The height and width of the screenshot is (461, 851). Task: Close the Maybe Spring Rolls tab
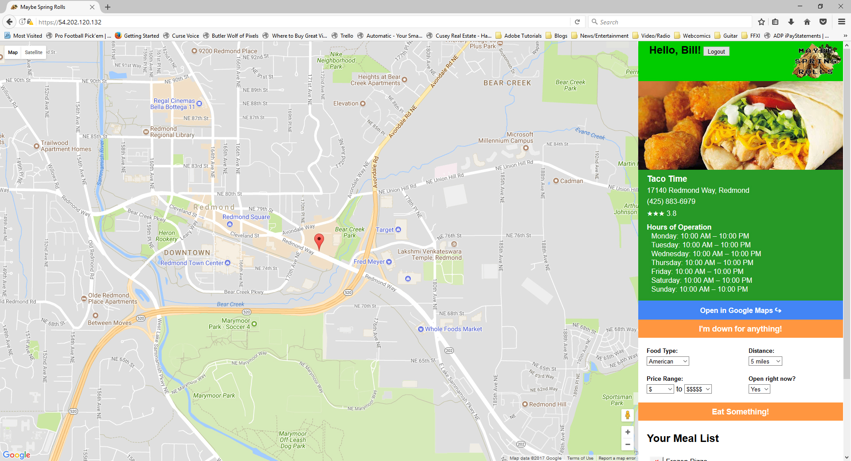click(x=92, y=7)
